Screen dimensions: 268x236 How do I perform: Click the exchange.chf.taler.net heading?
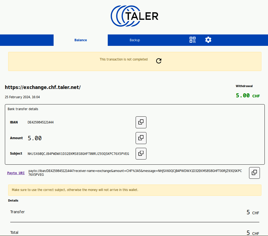[43, 87]
